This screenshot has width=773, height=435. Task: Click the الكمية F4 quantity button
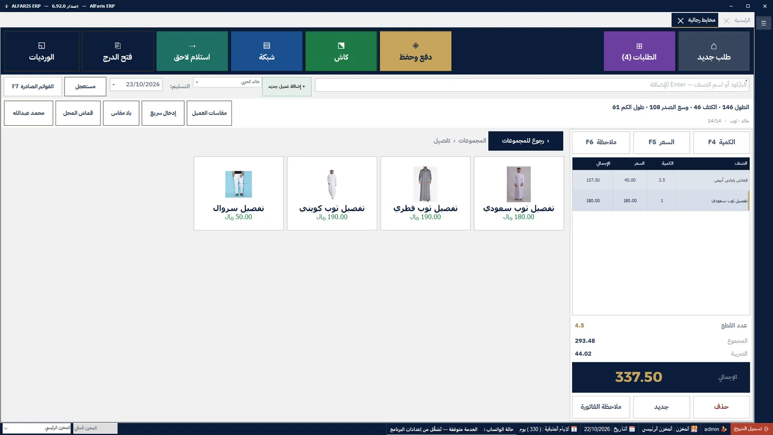coord(721,142)
